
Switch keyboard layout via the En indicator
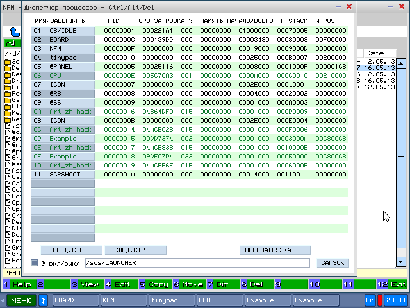coord(370,300)
